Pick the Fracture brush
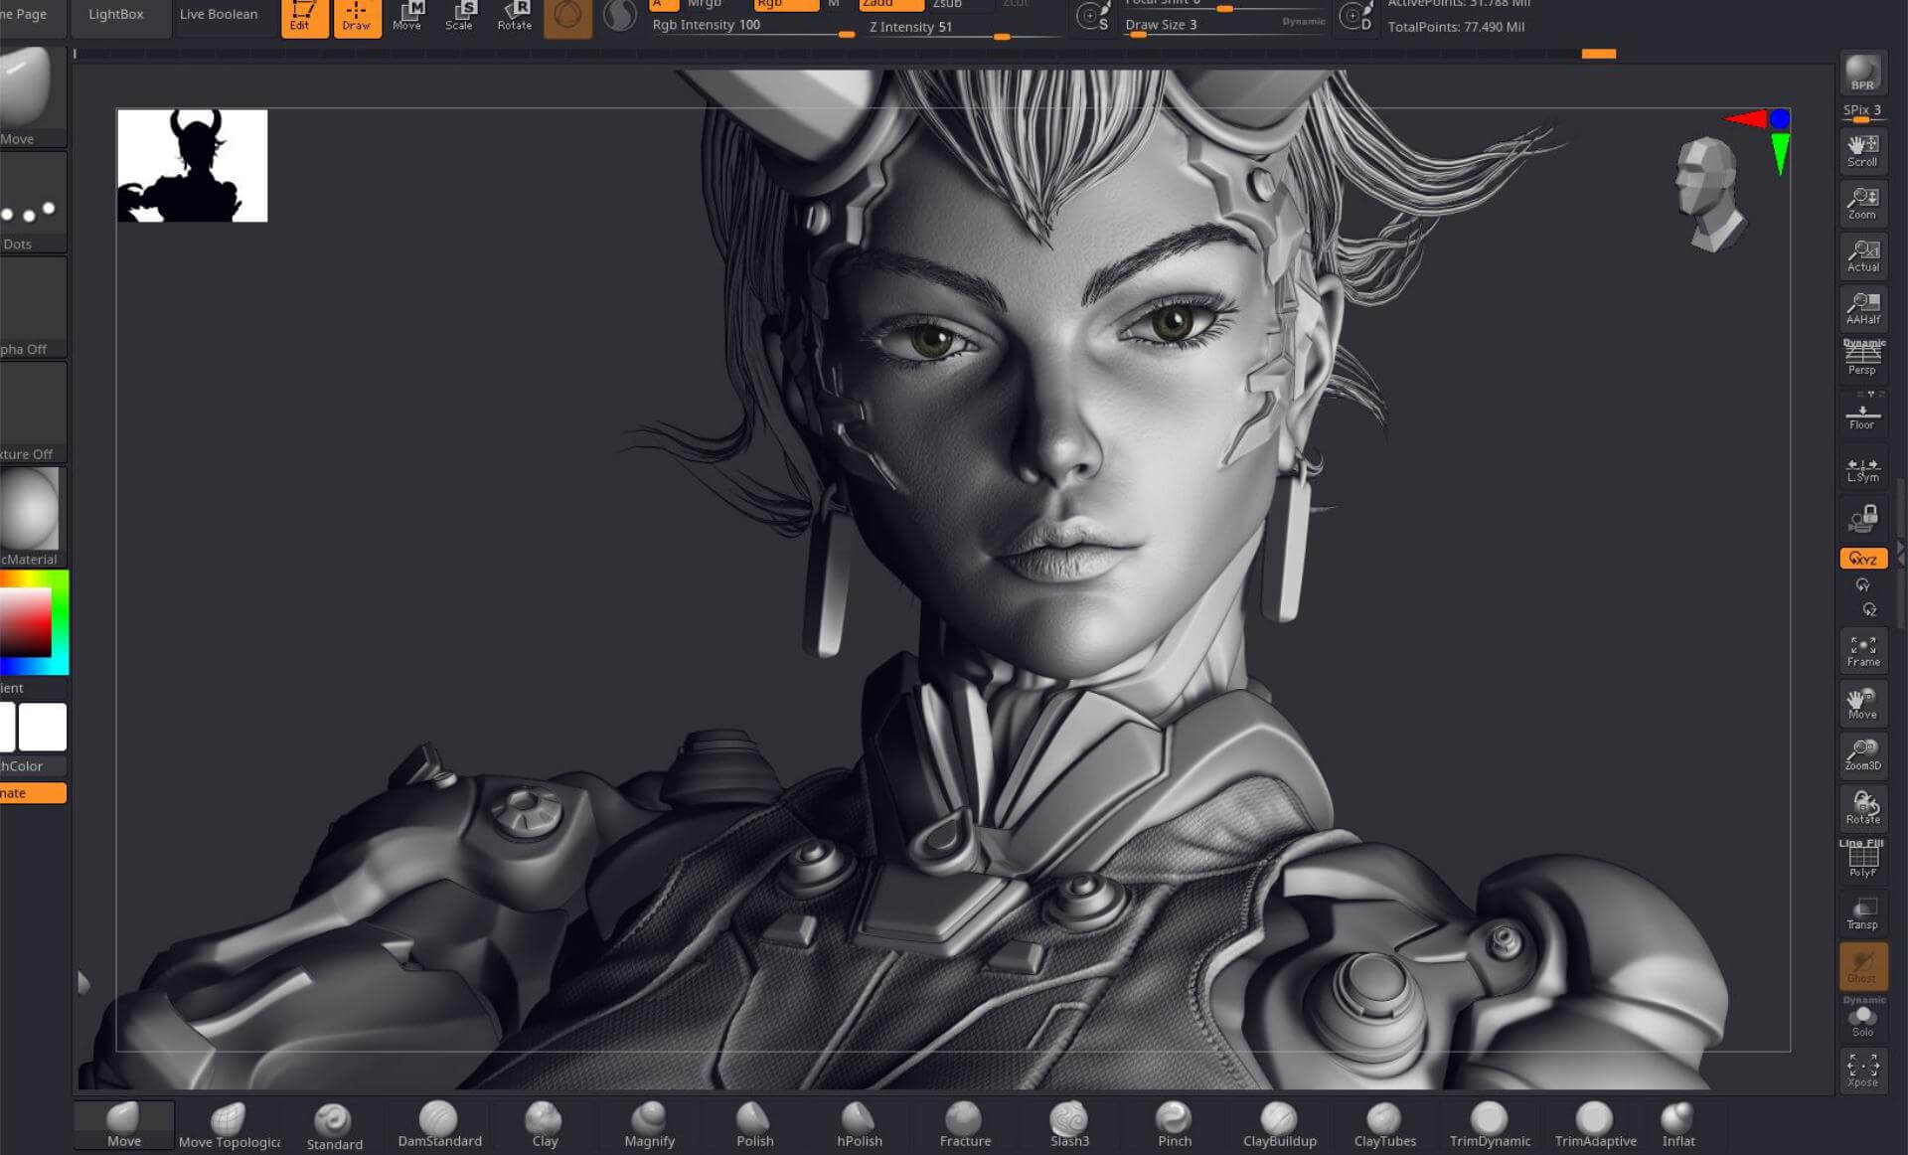The height and width of the screenshot is (1155, 1908). pos(965,1125)
